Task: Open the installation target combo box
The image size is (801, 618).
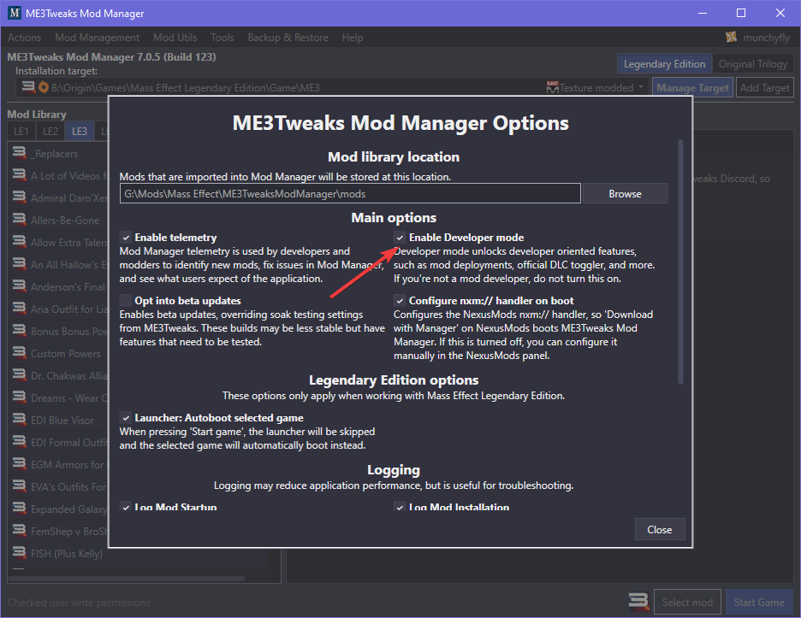Action: pos(333,88)
